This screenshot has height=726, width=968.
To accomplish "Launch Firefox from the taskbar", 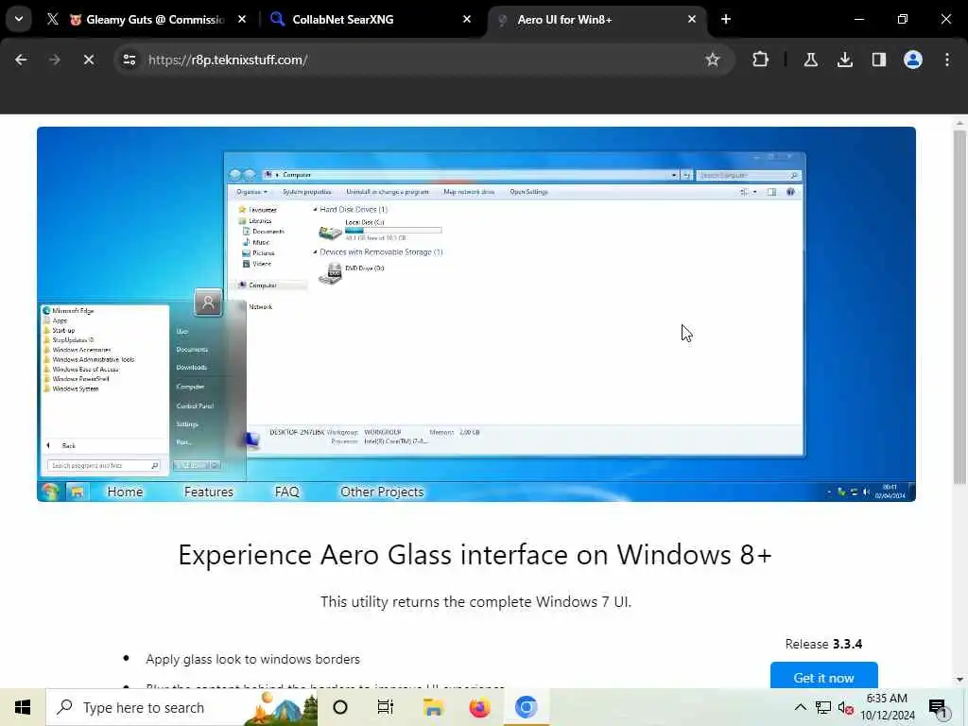I will pos(479,707).
